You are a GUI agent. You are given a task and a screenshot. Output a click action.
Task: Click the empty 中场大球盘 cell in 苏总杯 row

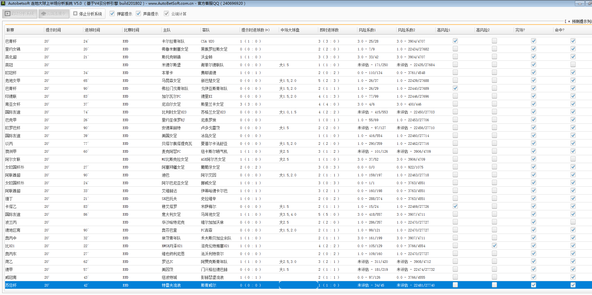pyautogui.click(x=298, y=285)
